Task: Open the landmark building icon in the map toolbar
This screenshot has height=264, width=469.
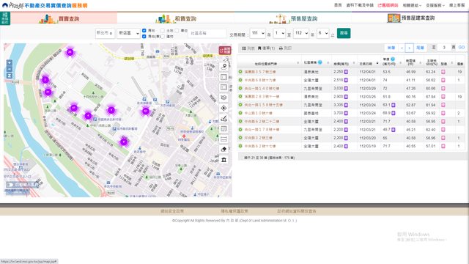Action: pos(224,160)
